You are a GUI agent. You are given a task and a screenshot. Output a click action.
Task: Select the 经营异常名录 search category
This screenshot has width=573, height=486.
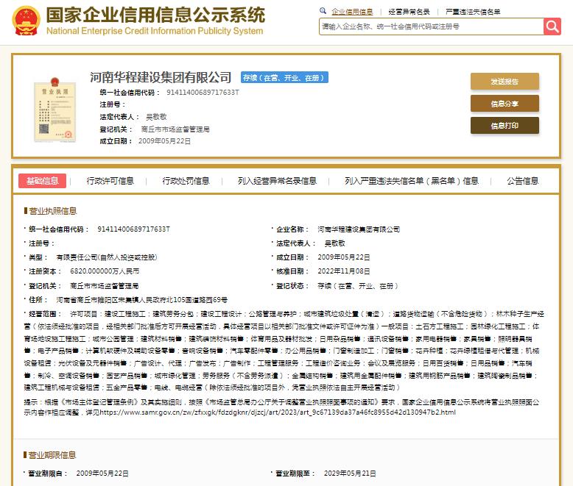pyautogui.click(x=409, y=12)
